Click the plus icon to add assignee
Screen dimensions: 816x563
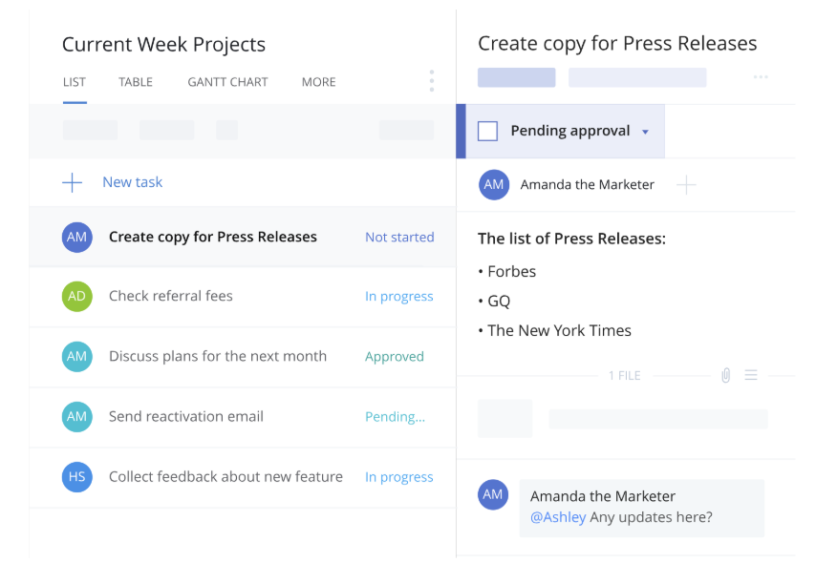(x=686, y=185)
